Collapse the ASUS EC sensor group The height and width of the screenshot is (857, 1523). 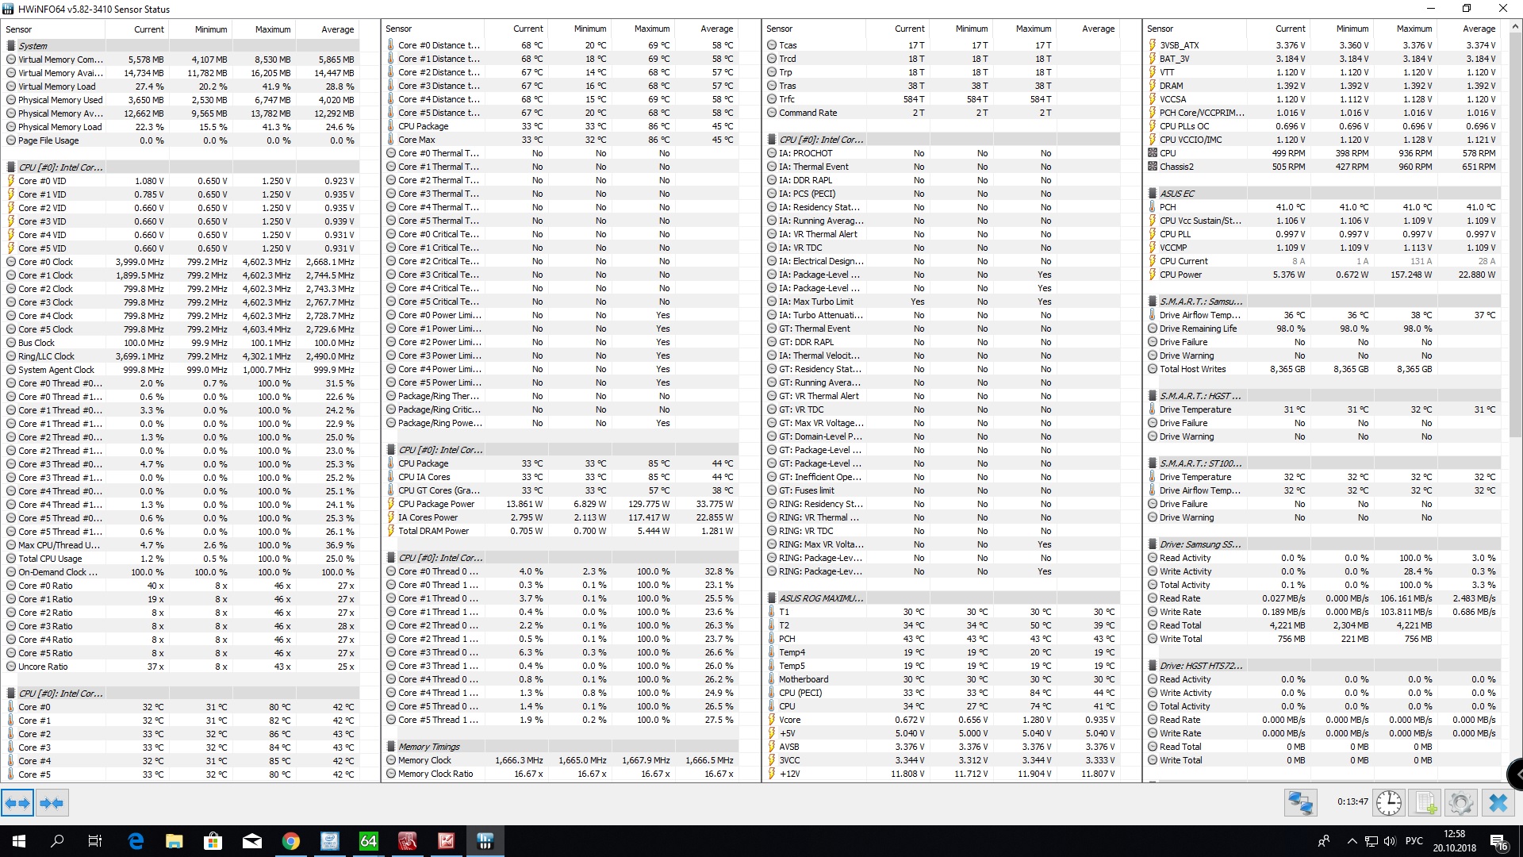coord(1176,194)
